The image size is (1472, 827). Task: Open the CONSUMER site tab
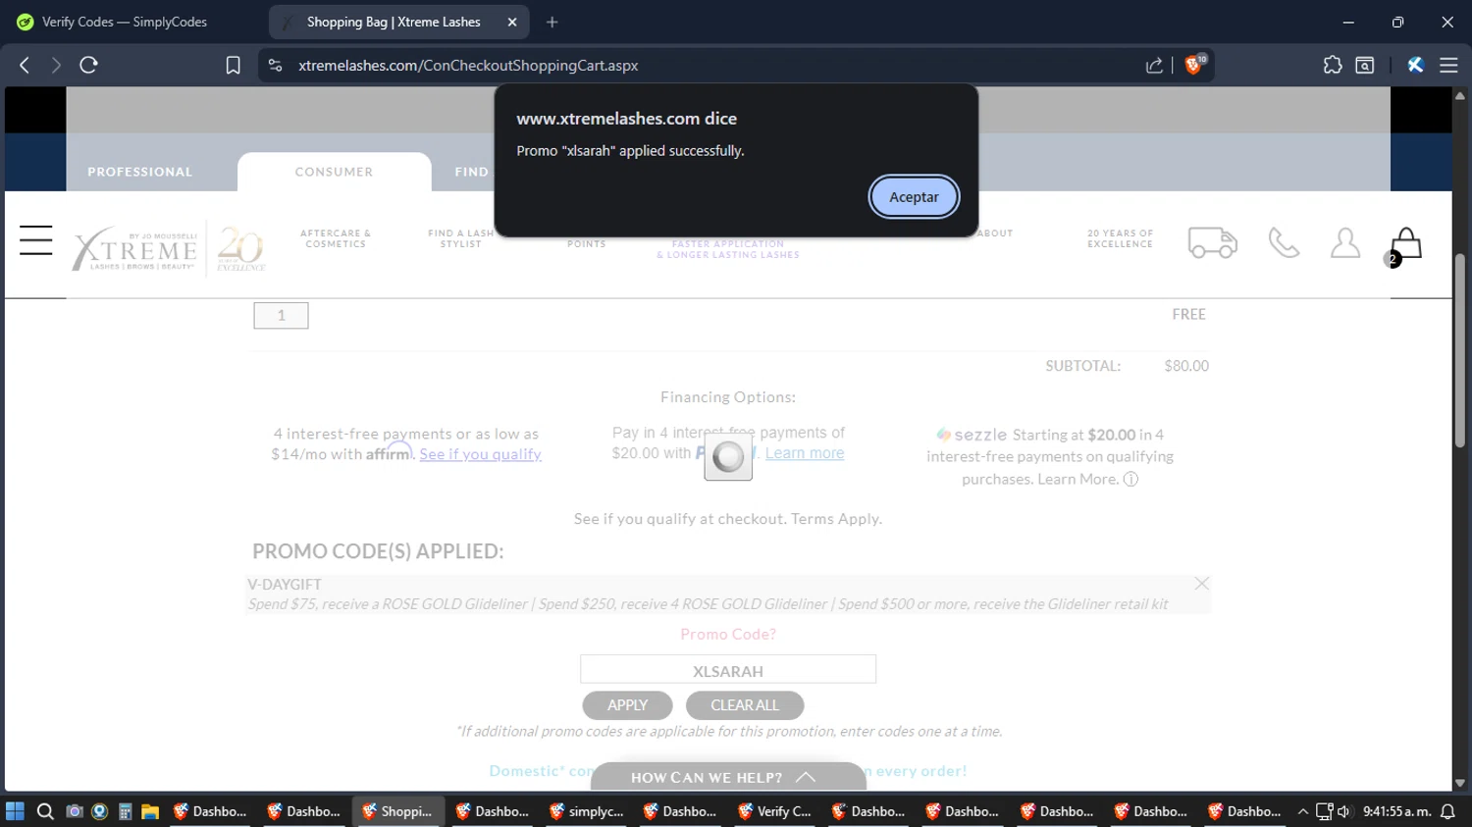tap(334, 172)
